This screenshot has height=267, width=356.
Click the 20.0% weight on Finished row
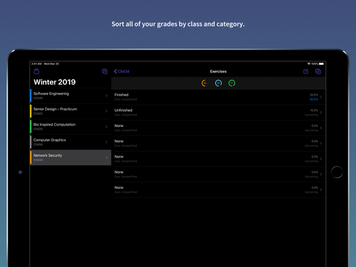click(314, 95)
